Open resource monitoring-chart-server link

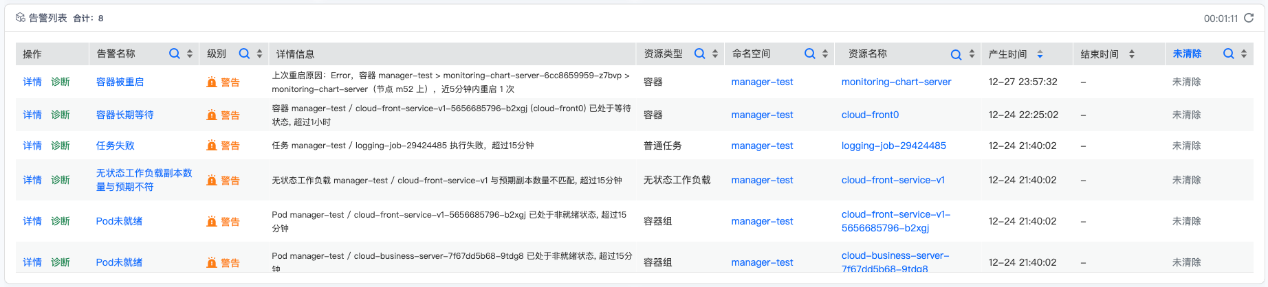pyautogui.click(x=896, y=82)
